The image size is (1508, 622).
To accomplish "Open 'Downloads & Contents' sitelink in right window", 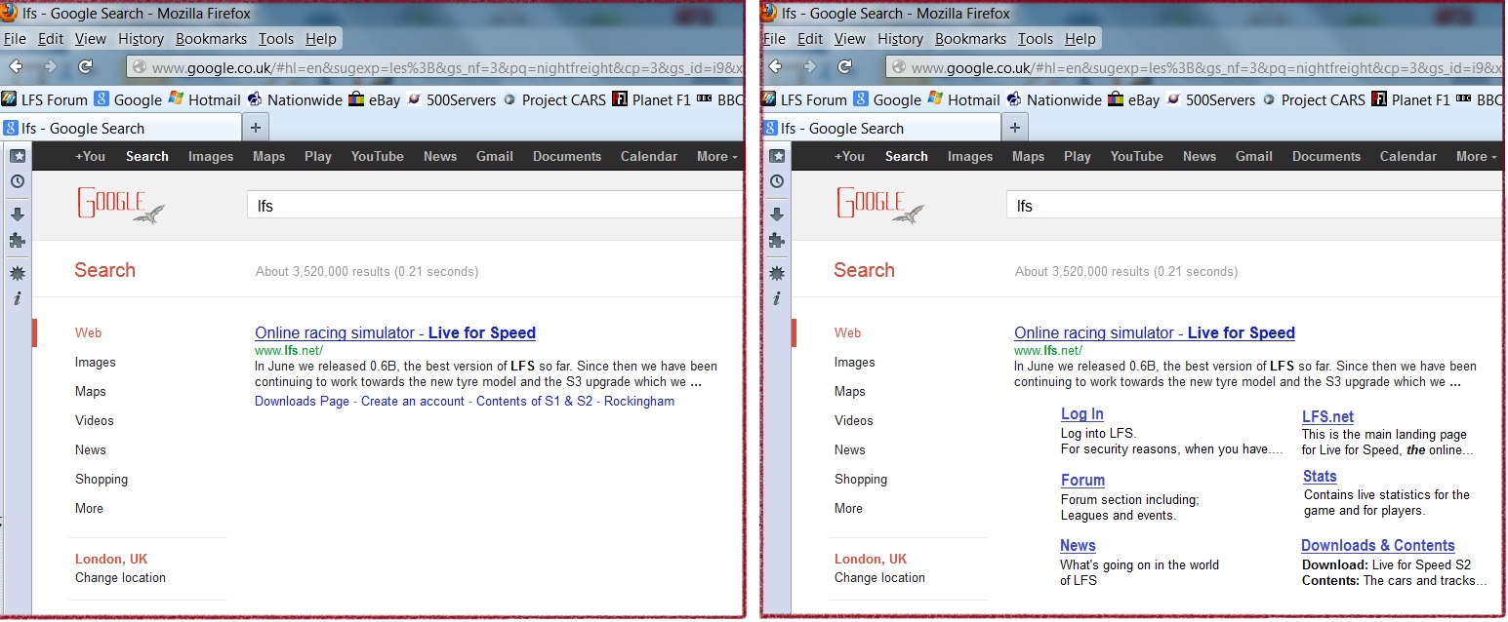I will click(x=1377, y=545).
